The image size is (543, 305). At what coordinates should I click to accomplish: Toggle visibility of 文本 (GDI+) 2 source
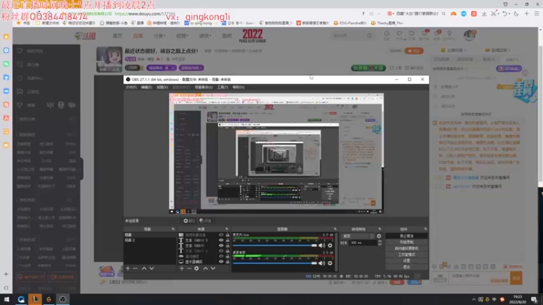(x=221, y=251)
